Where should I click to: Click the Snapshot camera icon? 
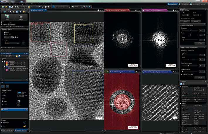click(21, 17)
